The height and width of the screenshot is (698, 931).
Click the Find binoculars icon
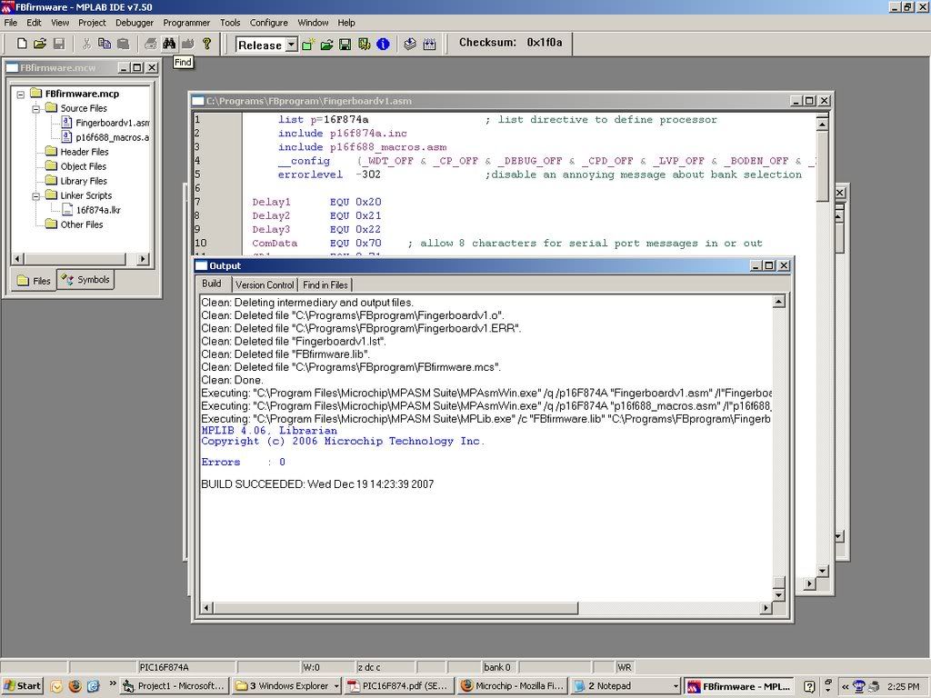[x=169, y=44]
